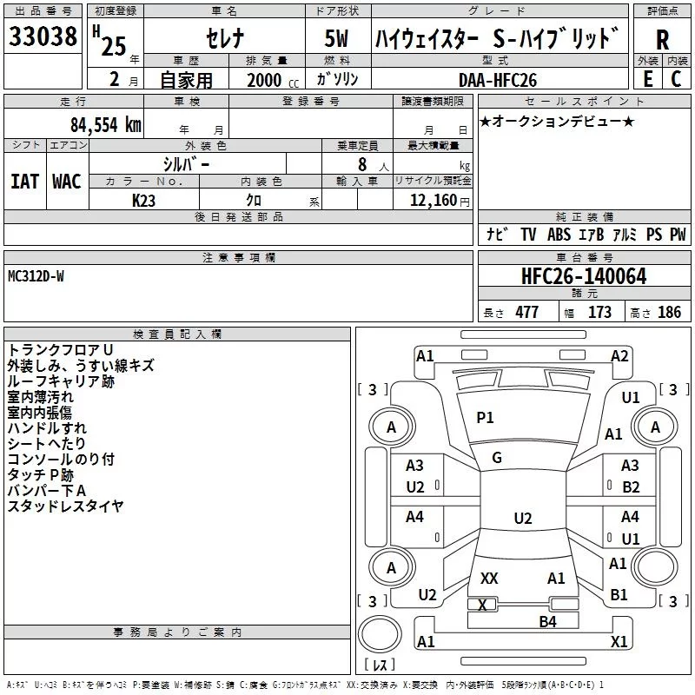
Task: Click the seating capacity 8 人
Action: pos(373,165)
